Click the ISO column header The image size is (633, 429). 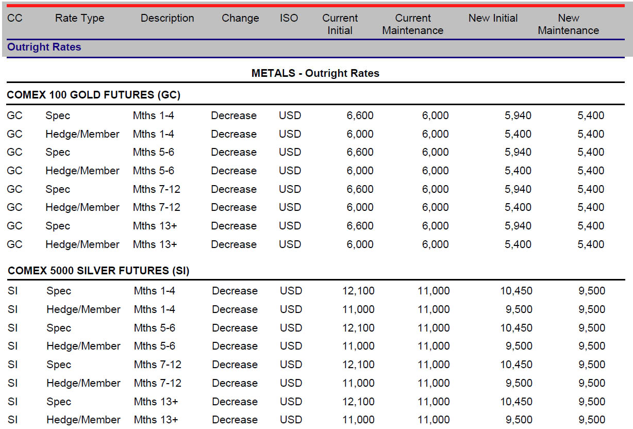pos(289,18)
